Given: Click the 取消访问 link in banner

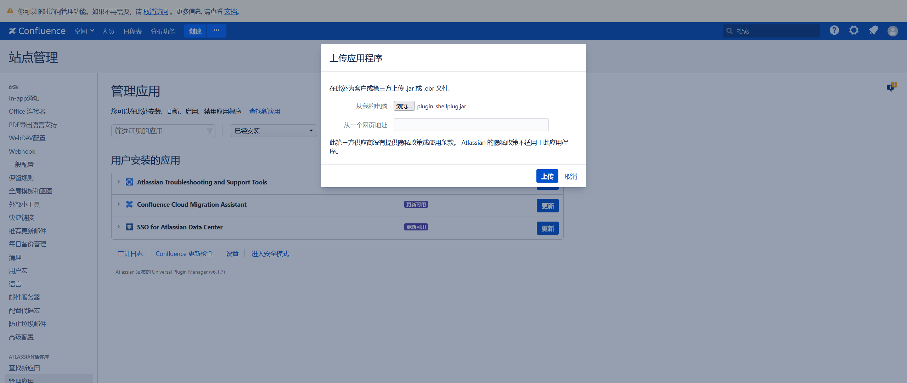Looking at the screenshot, I should click(x=156, y=11).
